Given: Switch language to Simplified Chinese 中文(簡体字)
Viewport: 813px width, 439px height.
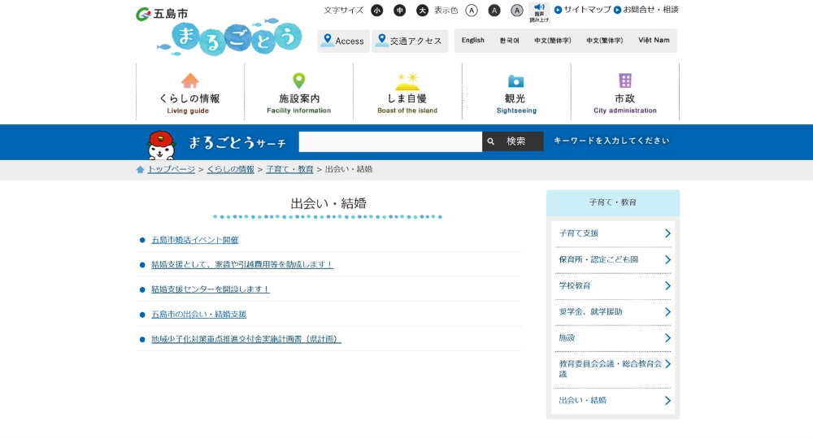Looking at the screenshot, I should (553, 41).
